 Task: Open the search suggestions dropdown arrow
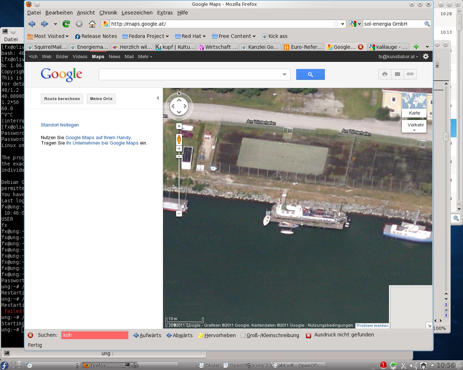(x=284, y=74)
